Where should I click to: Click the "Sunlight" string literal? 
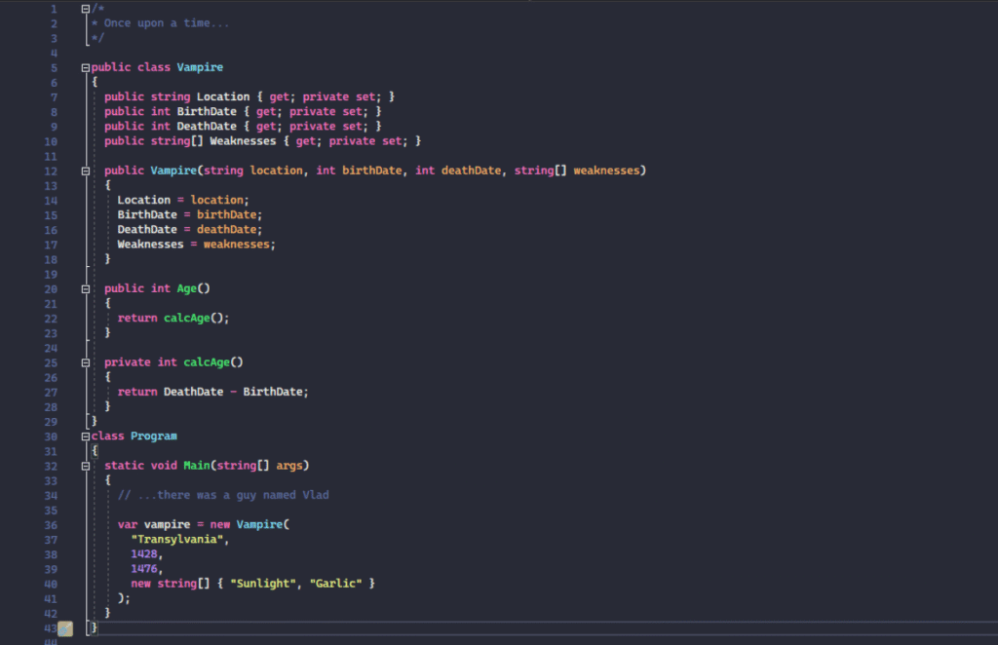point(263,584)
